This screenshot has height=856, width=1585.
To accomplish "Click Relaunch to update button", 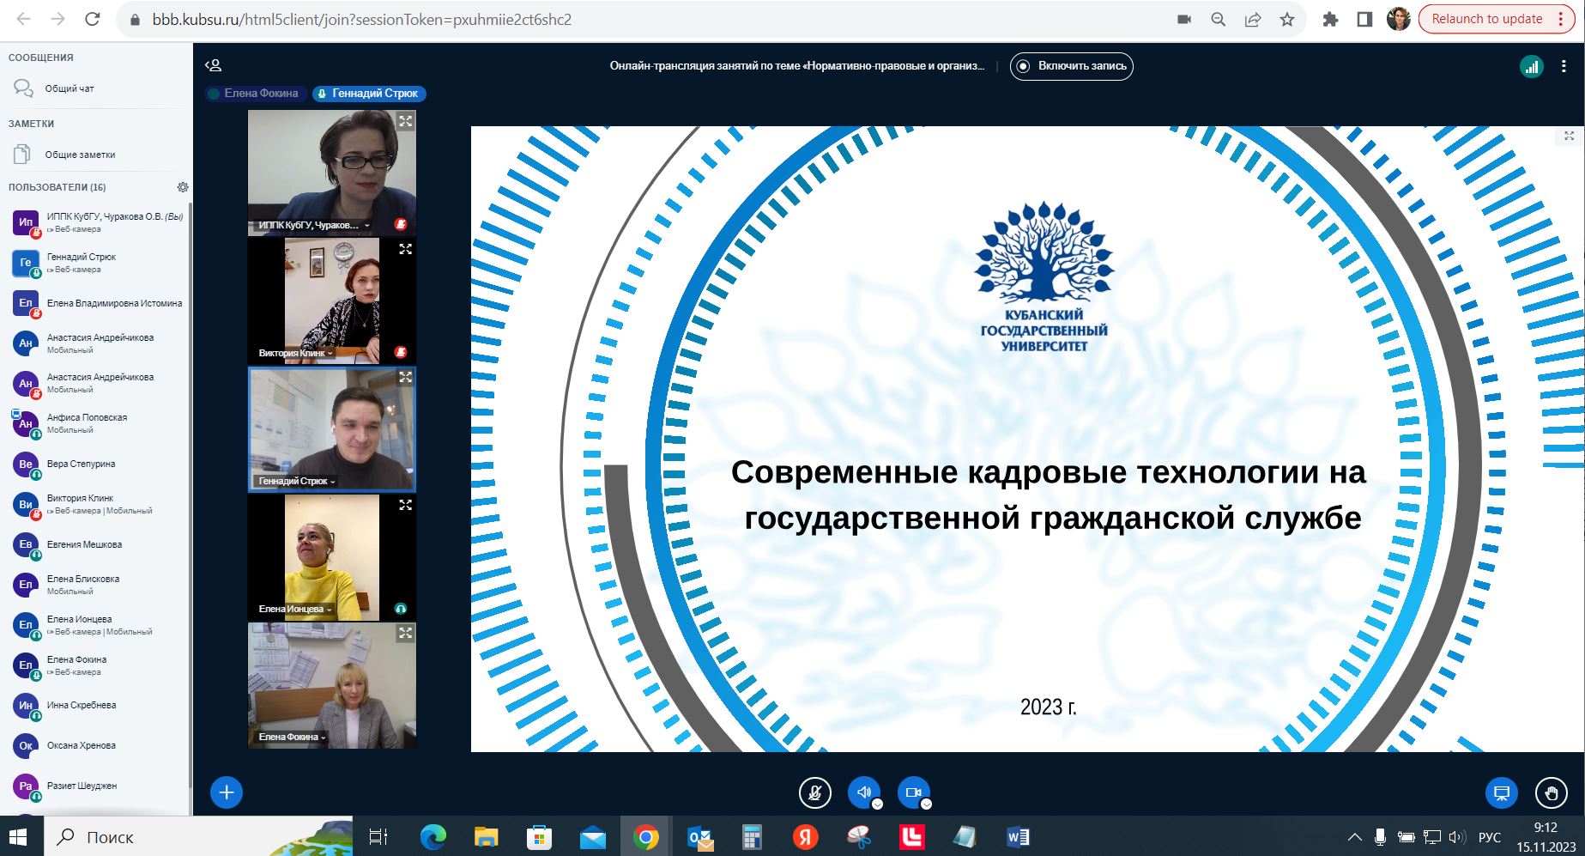I will click(1496, 19).
